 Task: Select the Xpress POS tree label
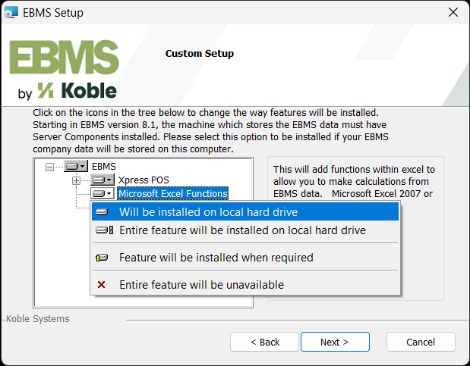point(144,180)
